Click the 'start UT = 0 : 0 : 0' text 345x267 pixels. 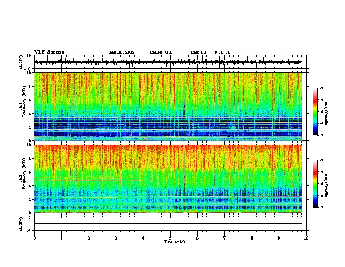[x=210, y=52]
